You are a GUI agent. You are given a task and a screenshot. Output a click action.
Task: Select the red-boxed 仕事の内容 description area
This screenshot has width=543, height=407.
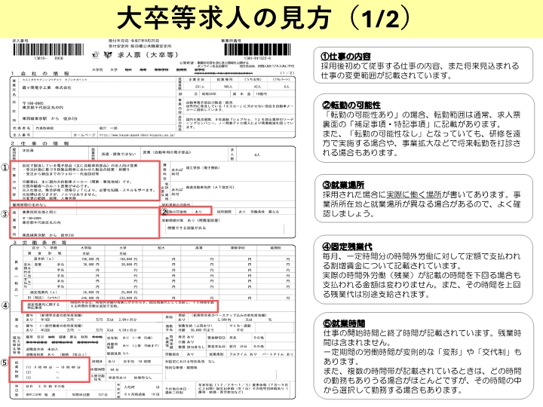point(84,181)
